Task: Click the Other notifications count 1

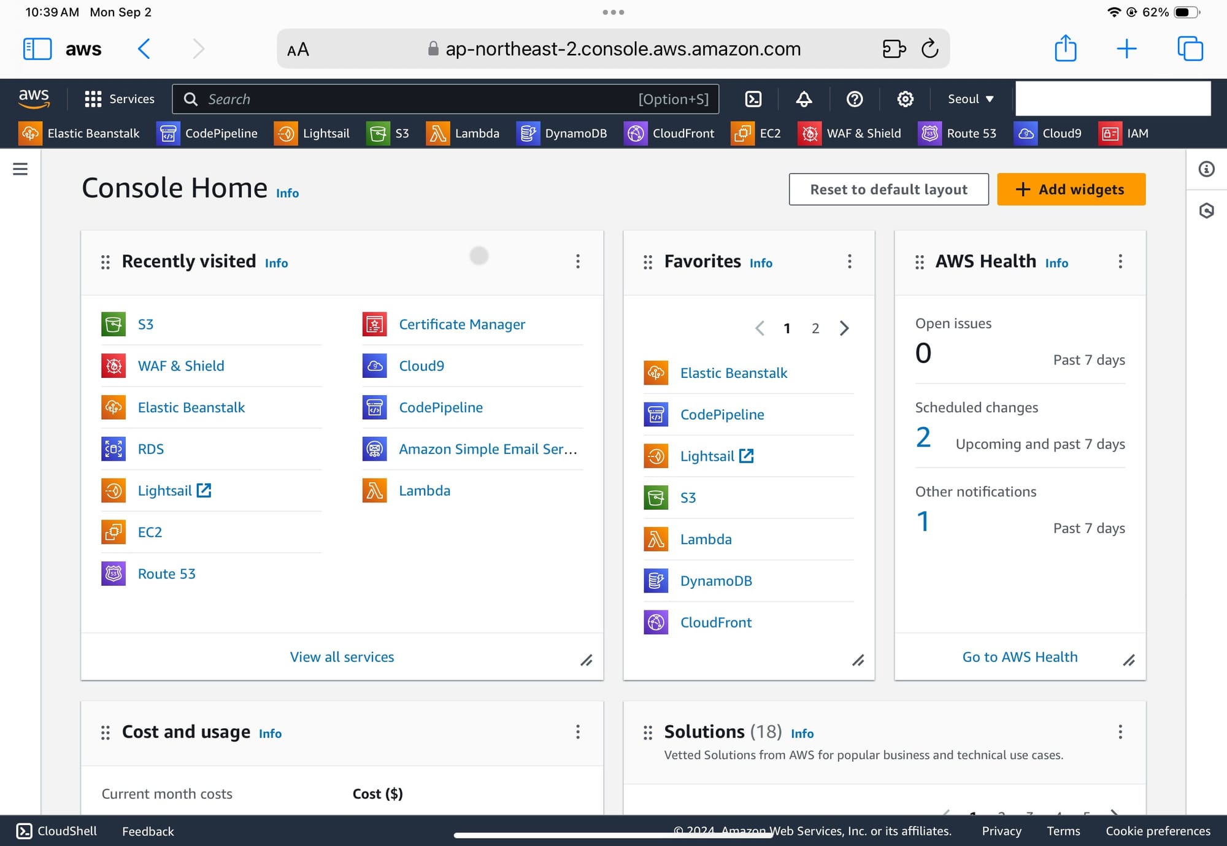Action: click(x=923, y=521)
